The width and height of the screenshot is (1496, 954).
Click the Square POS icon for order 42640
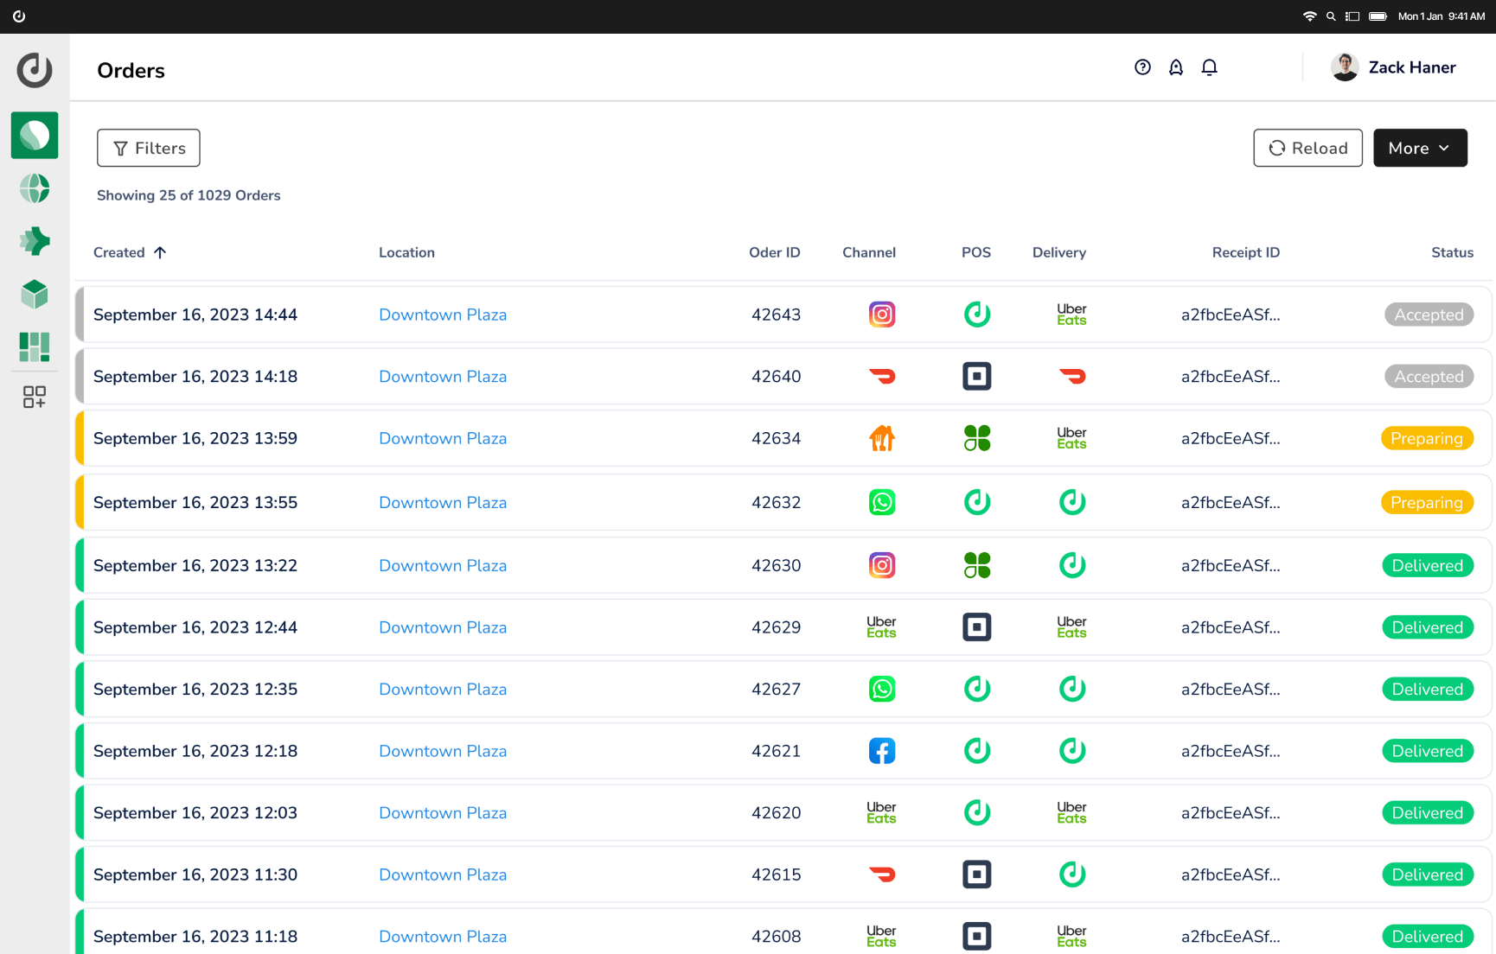coord(977,377)
